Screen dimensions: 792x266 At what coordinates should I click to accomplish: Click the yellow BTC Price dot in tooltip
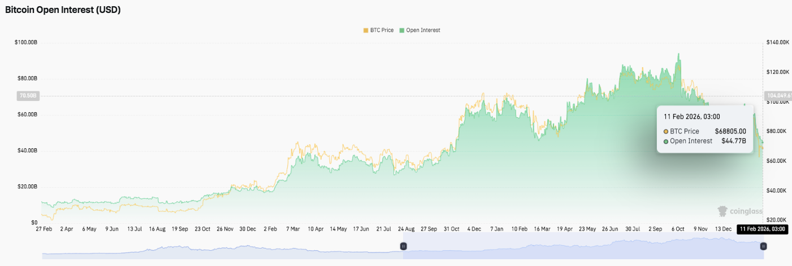tap(666, 131)
